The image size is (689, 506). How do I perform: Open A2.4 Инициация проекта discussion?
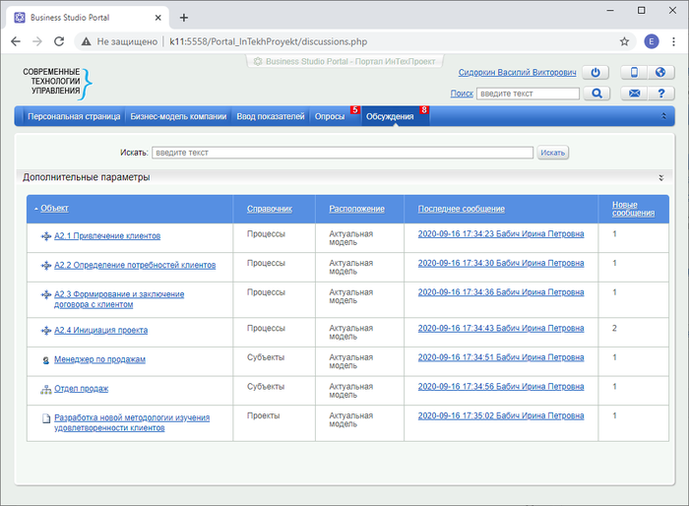coord(100,330)
